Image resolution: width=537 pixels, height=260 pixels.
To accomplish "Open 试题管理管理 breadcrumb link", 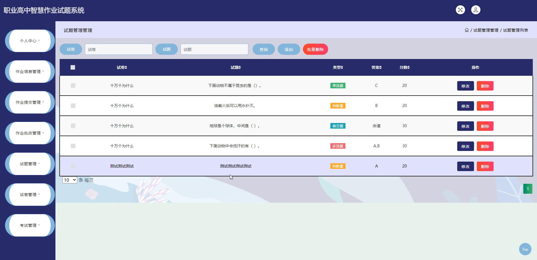I will click(486, 30).
